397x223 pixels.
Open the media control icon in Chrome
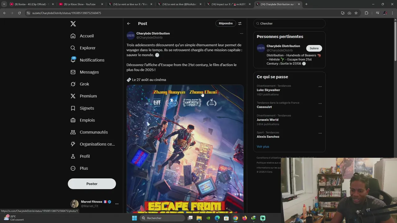(377, 13)
